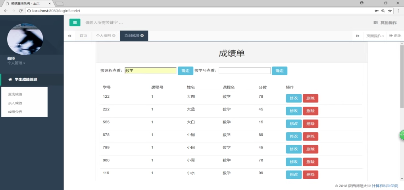Delete the record for student 小黑
Screen dimensions: 404x190
tap(310, 137)
